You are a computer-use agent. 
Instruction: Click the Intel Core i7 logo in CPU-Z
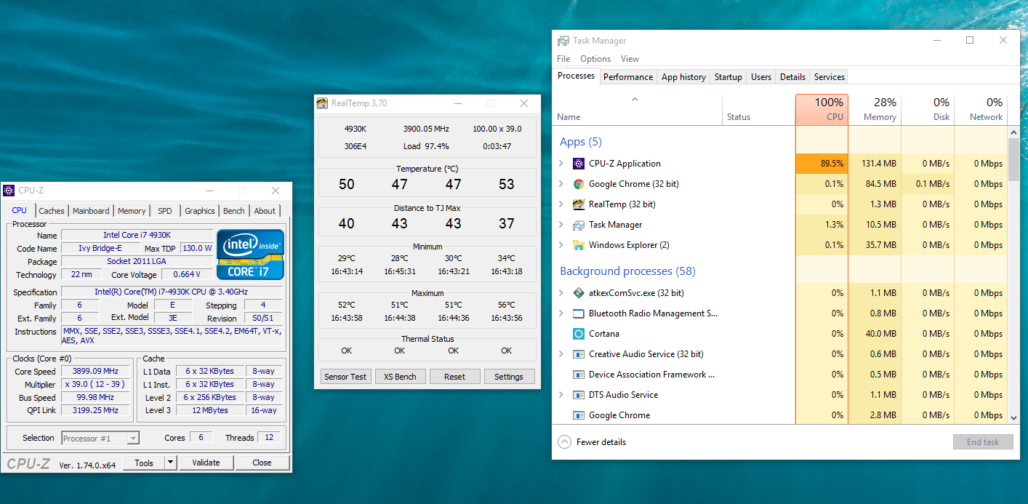(251, 255)
